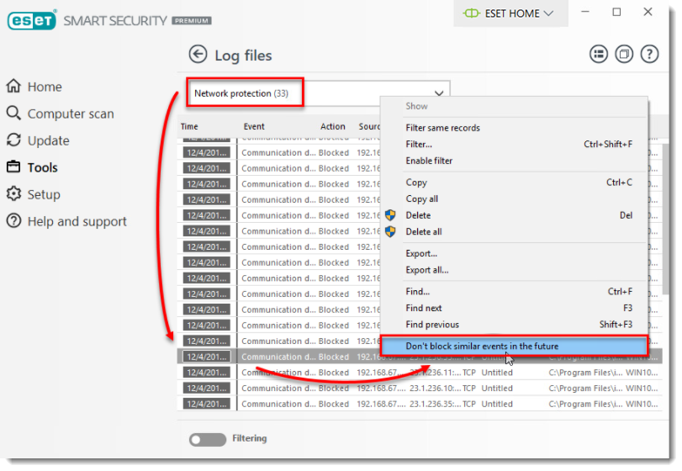The height and width of the screenshot is (471, 682).
Task: Sort by the Action column header
Action: [x=333, y=126]
